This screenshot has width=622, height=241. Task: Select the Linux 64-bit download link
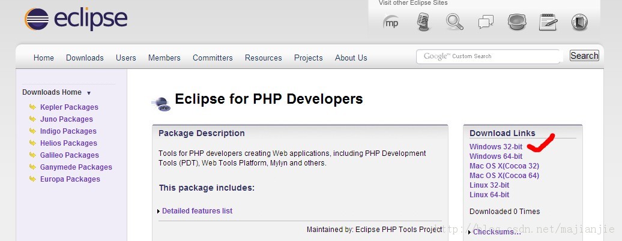point(489,195)
